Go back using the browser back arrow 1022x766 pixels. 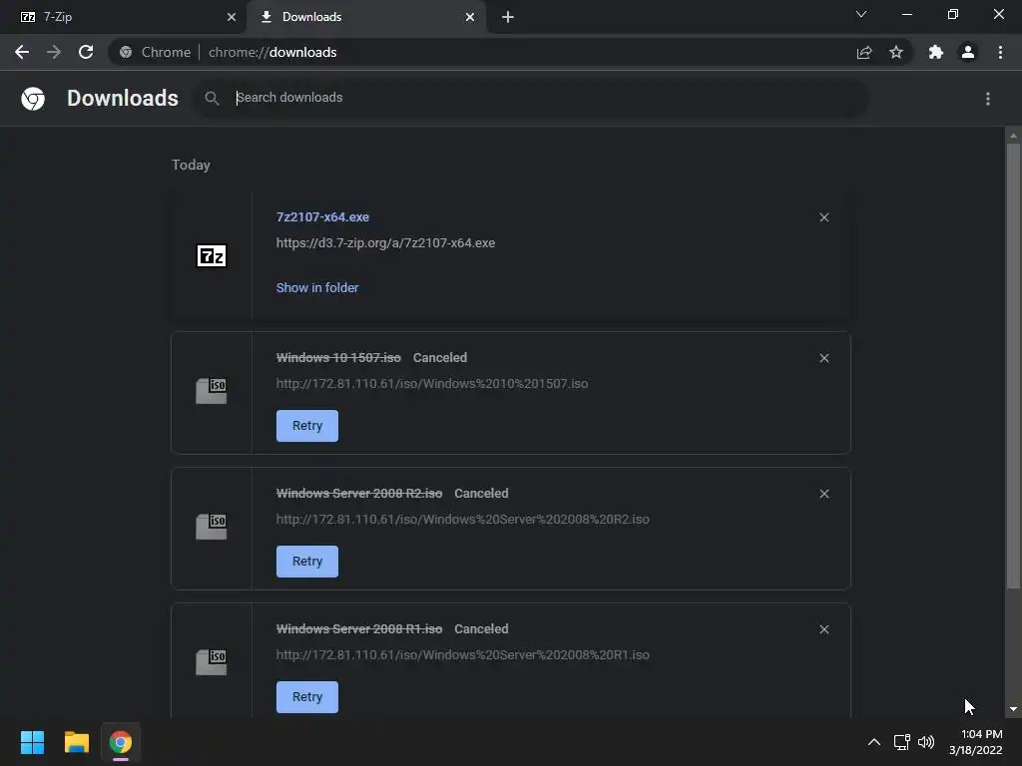coord(22,52)
